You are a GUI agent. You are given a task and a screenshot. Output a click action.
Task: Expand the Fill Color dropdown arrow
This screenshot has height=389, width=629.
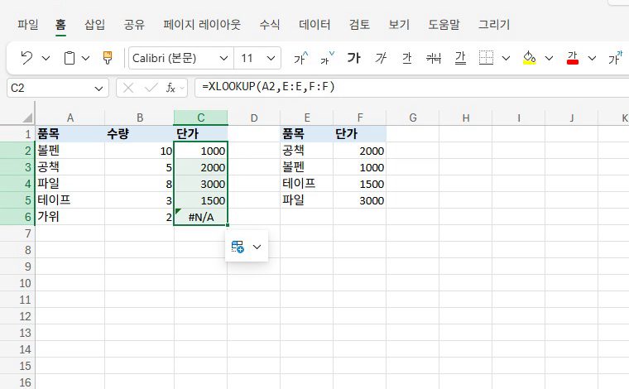coord(550,59)
